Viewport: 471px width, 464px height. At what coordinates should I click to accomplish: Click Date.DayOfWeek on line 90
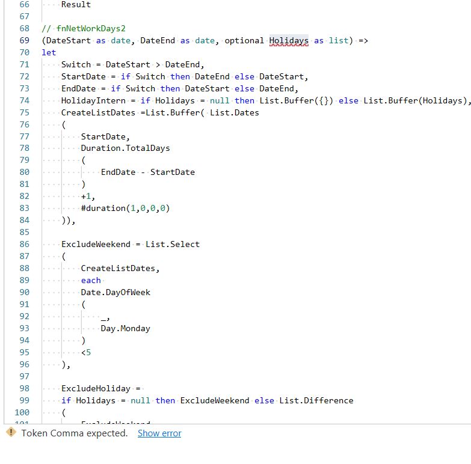click(x=115, y=292)
